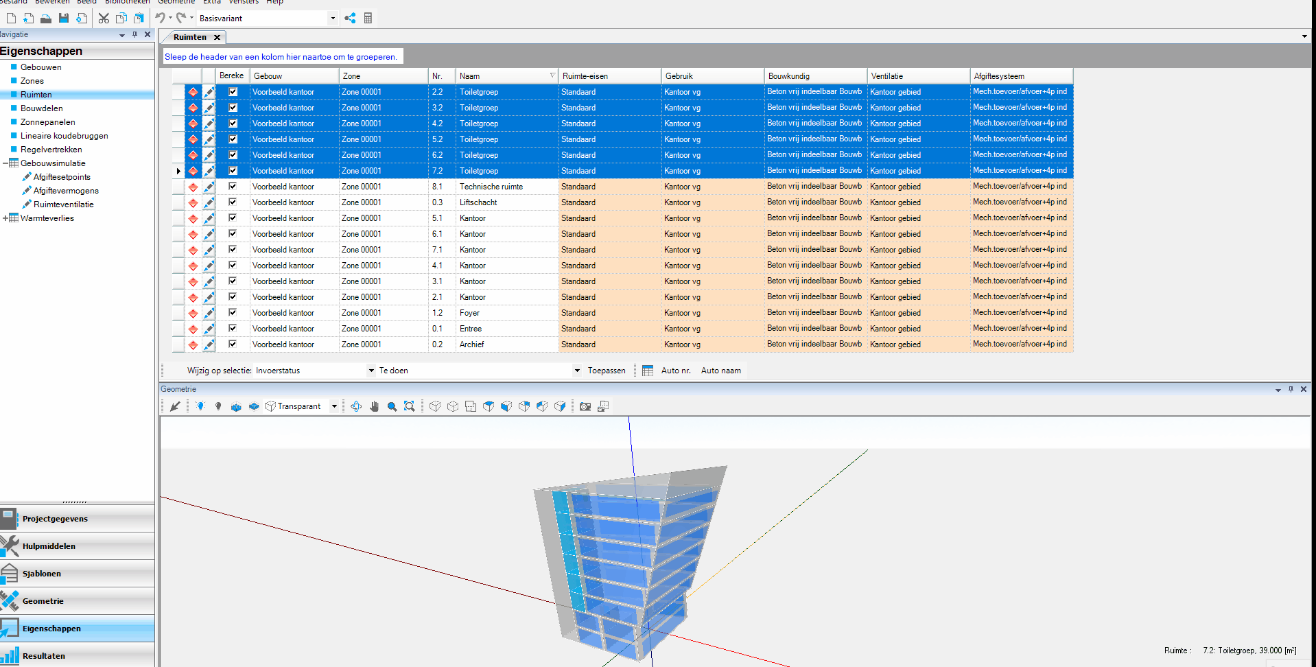
Task: Select the arrow pointer tool in Geometrie toolbar
Action: click(175, 406)
